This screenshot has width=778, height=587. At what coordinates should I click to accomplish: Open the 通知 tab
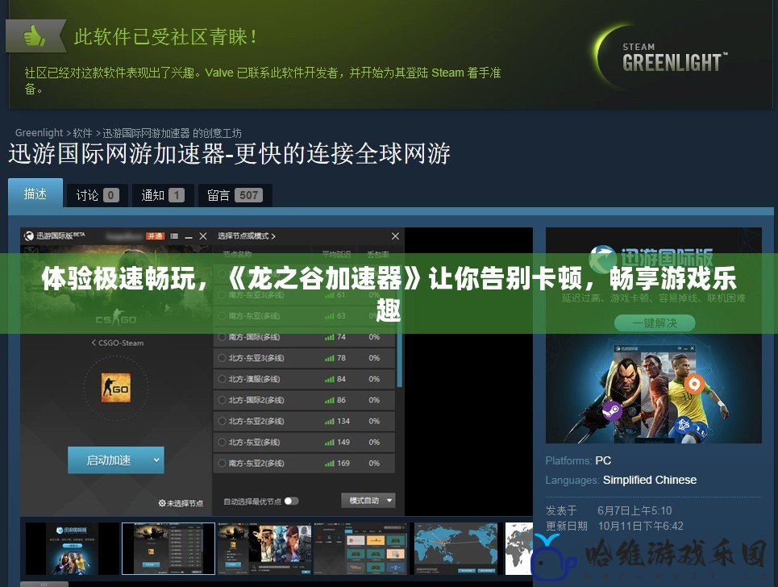tap(163, 195)
